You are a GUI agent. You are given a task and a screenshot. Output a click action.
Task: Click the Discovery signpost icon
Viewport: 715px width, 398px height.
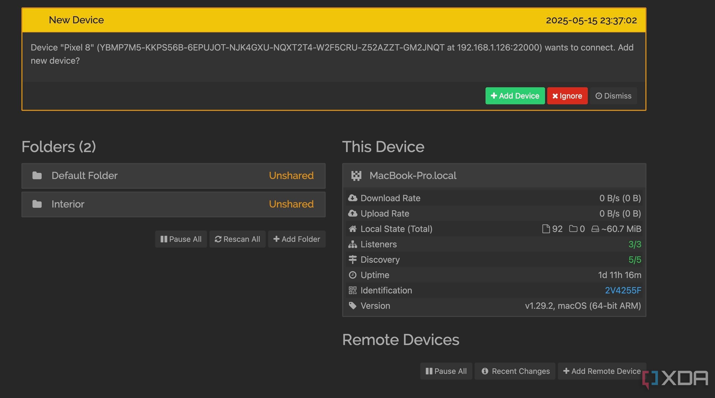pos(353,259)
